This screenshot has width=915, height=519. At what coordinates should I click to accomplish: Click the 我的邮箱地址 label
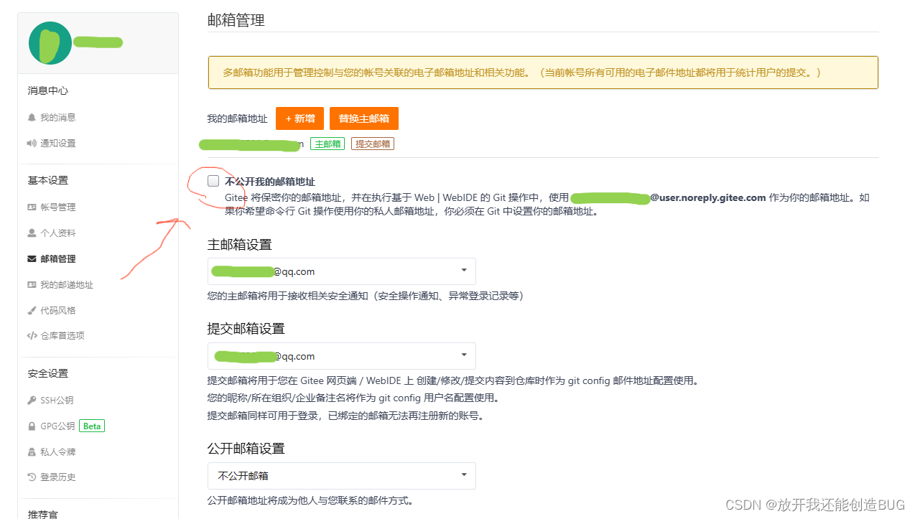click(237, 118)
